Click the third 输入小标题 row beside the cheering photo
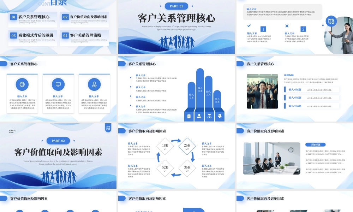The height and width of the screenshot is (212, 353). 312,106
